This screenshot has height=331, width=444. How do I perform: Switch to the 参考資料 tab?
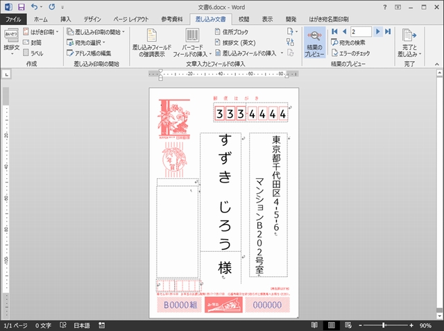click(x=172, y=19)
